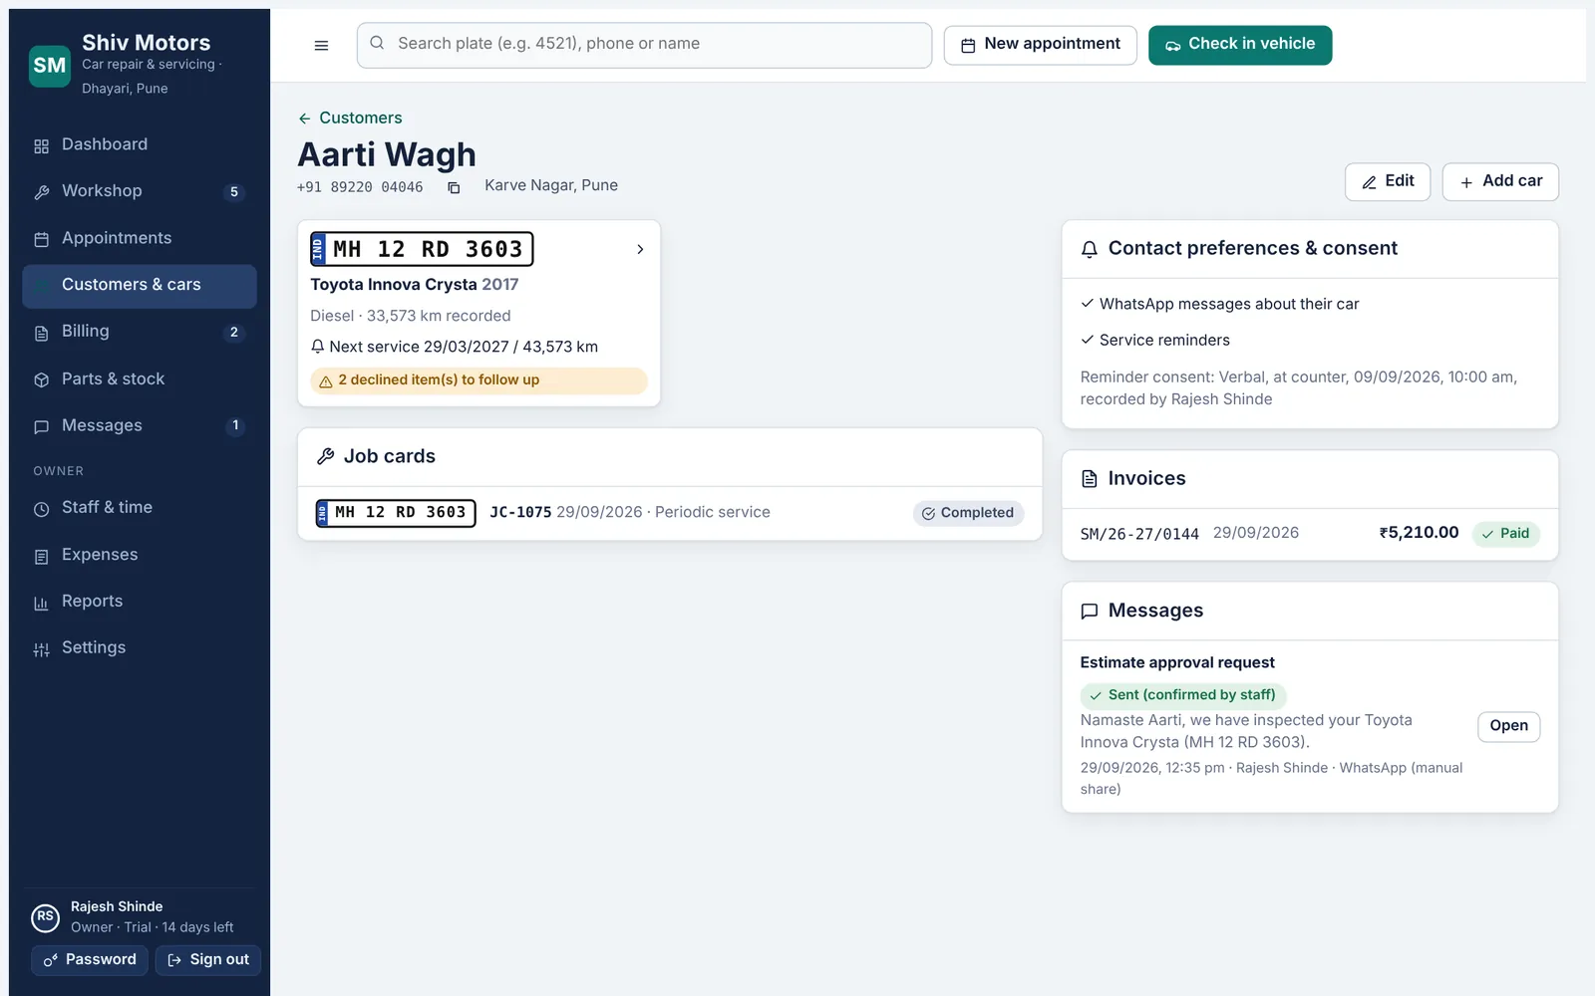Screen dimensions: 1595x996
Task: Click the Sent (confirmed by staff) badge
Action: [1183, 695]
